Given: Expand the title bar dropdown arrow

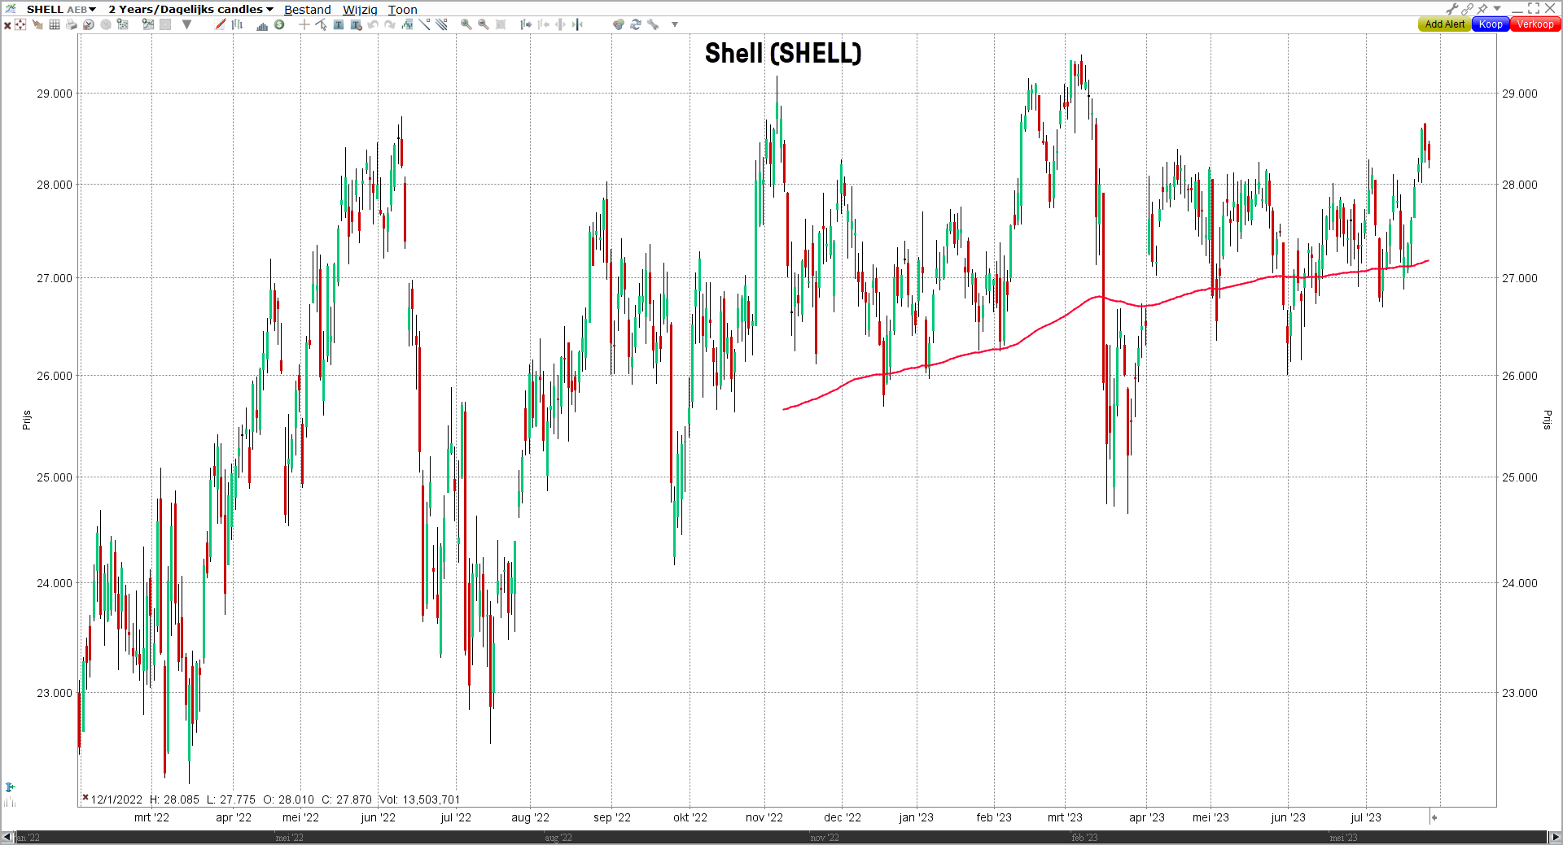Looking at the screenshot, I should point(1497,9).
